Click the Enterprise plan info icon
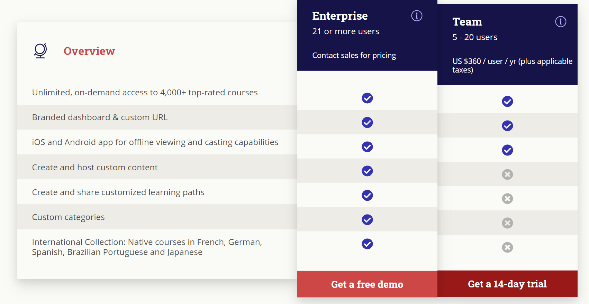Screen dimensions: 589x304 click(x=417, y=16)
